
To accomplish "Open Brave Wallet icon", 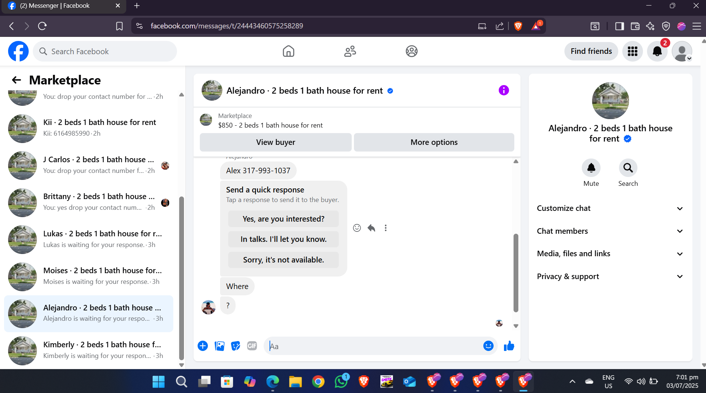I will (x=635, y=26).
